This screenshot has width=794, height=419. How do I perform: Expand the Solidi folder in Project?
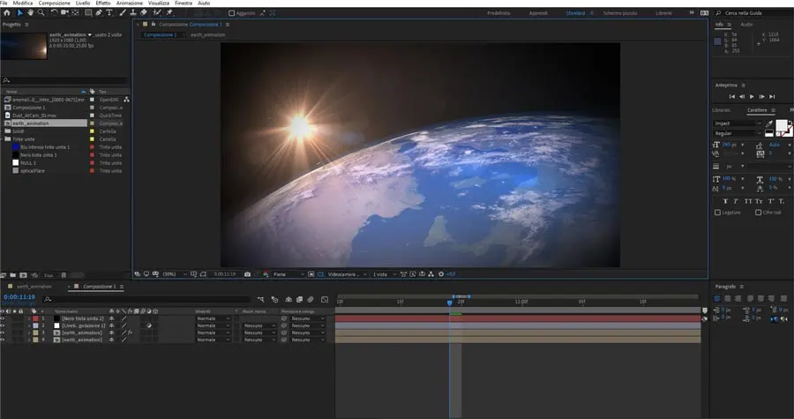[3, 131]
